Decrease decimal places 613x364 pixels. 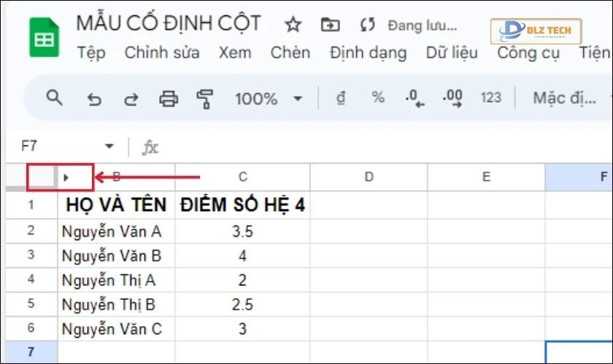point(415,98)
